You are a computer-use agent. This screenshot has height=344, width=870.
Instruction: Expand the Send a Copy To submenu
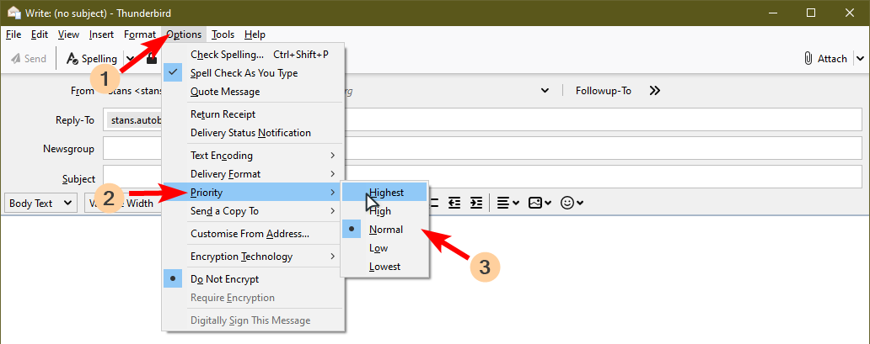tap(254, 211)
